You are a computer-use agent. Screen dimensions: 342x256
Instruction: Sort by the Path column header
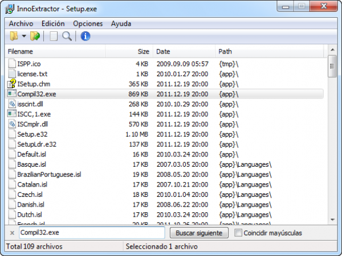coord(270,52)
